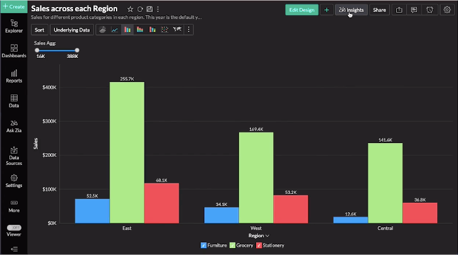Viewport: 458px width, 255px height.
Task: Switch to scatter chart type
Action: coord(165,30)
